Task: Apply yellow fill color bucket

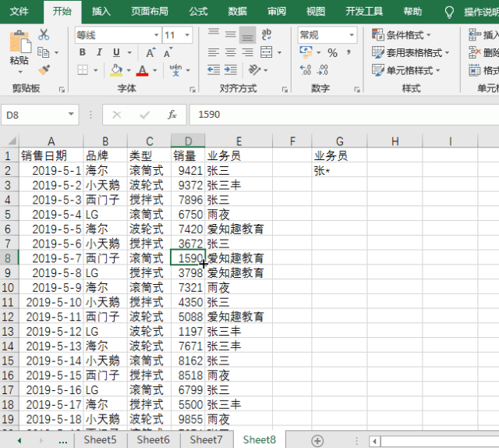Action: (116, 70)
